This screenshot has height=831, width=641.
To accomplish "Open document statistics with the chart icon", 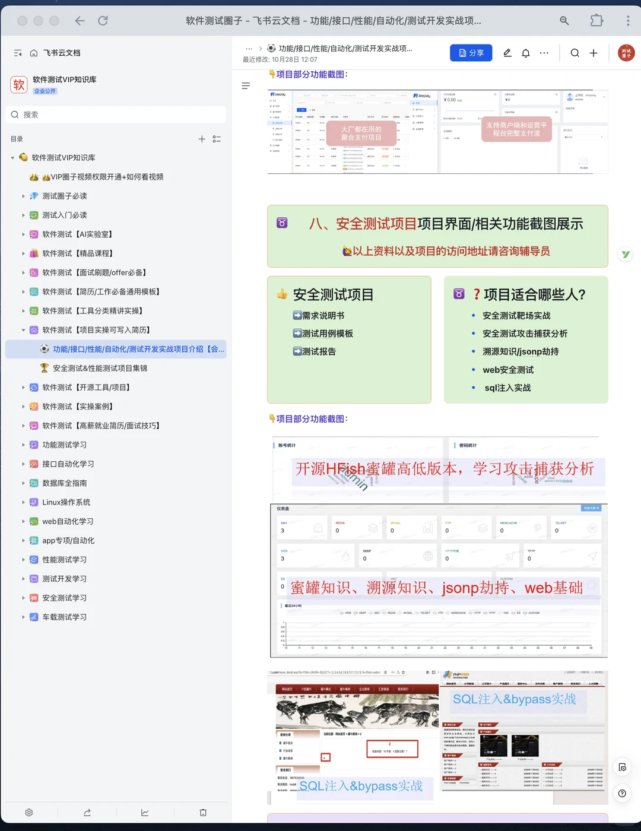I will [x=145, y=813].
